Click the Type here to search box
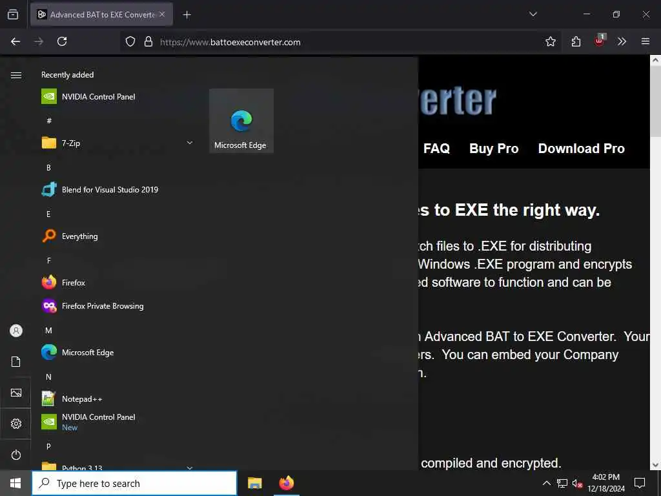The width and height of the screenshot is (661, 496). tap(134, 483)
